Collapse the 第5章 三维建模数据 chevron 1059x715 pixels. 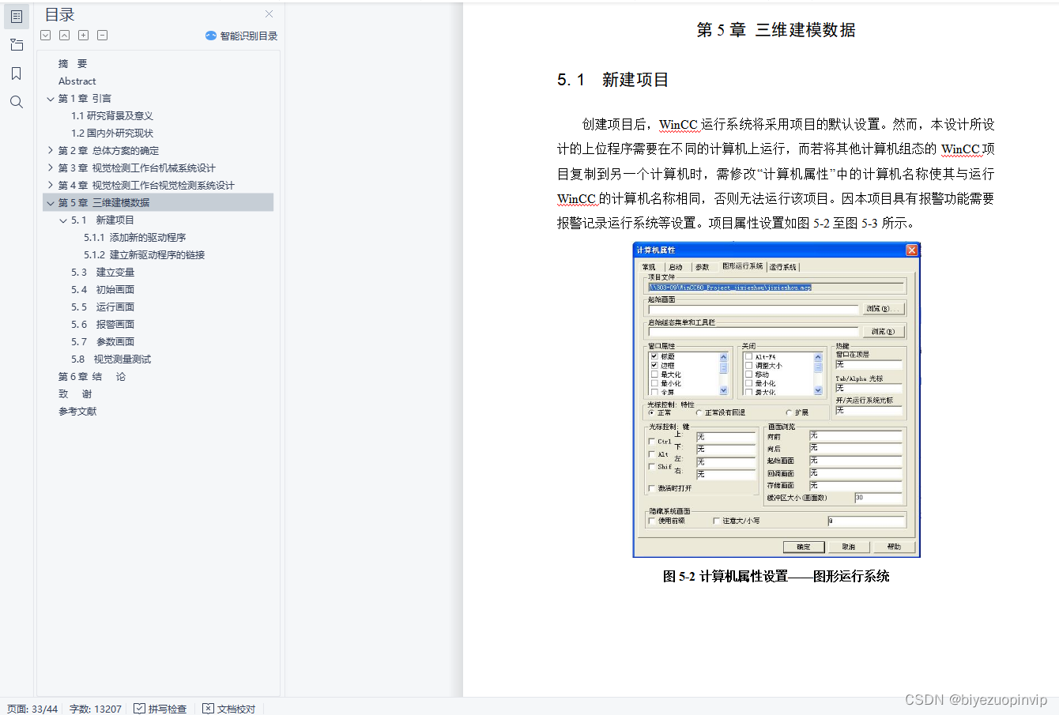tap(51, 203)
